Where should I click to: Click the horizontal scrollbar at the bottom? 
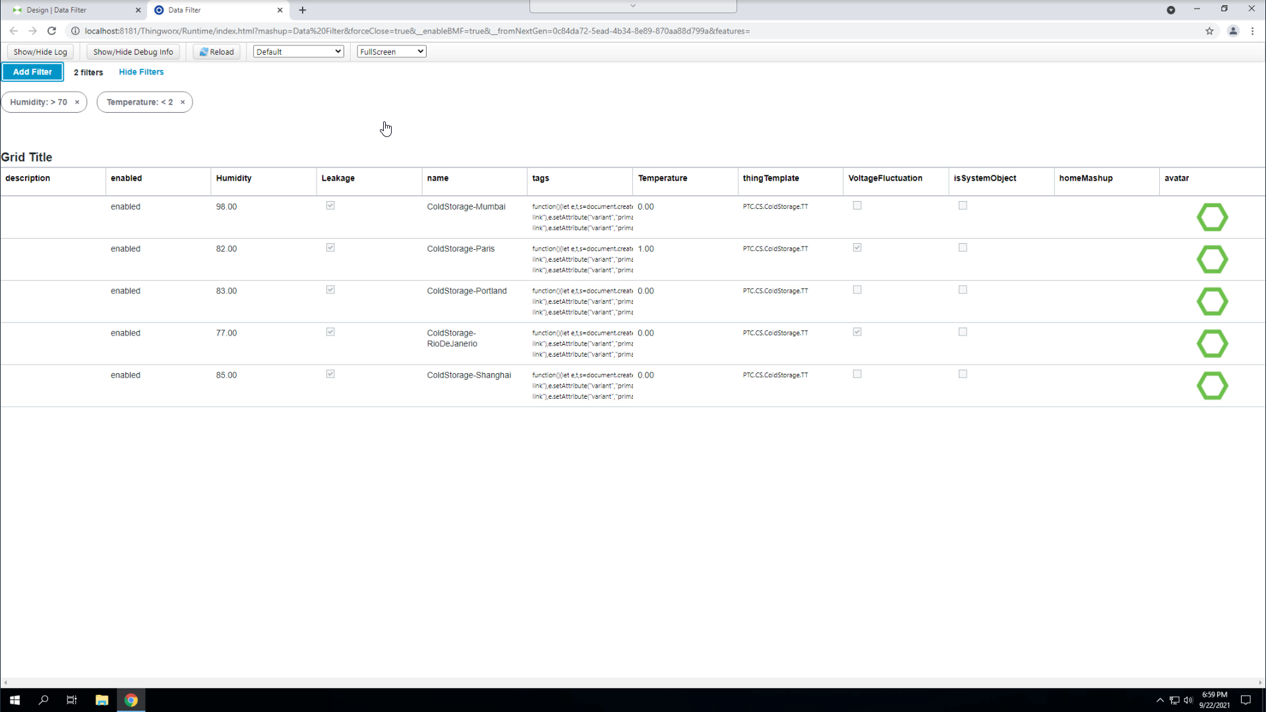(x=633, y=683)
